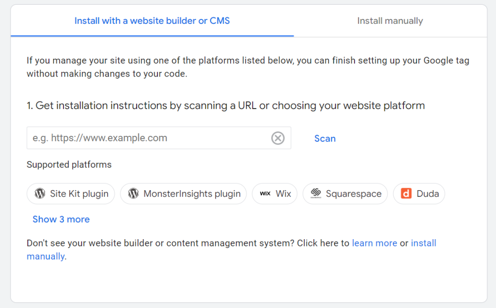Open the learn more link
Screen dimensions: 496x308
[x=374, y=243]
